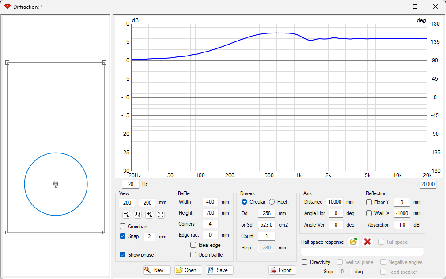Viewport: 446px width, 279px height.
Task: Select Circular driver radio button
Action: coord(244,202)
